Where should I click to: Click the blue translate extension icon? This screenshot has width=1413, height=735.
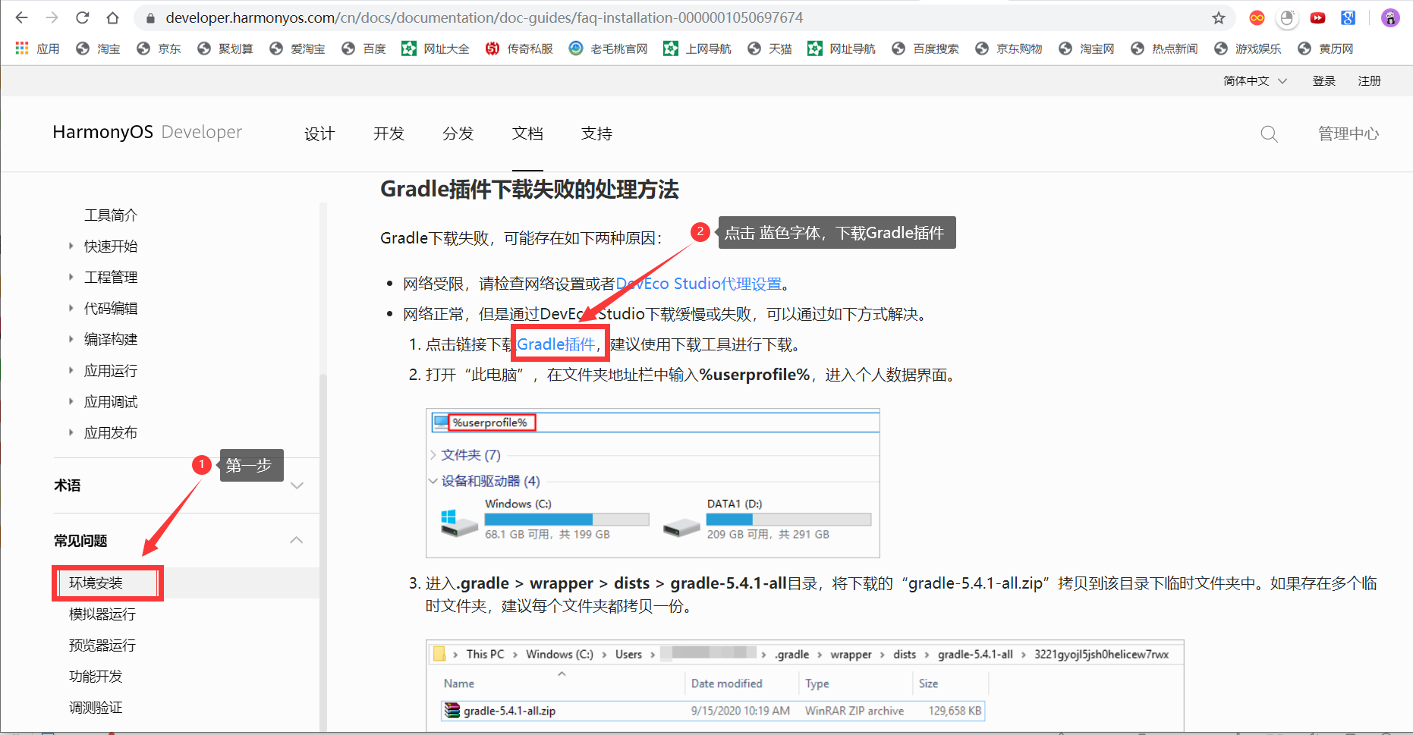point(1348,17)
